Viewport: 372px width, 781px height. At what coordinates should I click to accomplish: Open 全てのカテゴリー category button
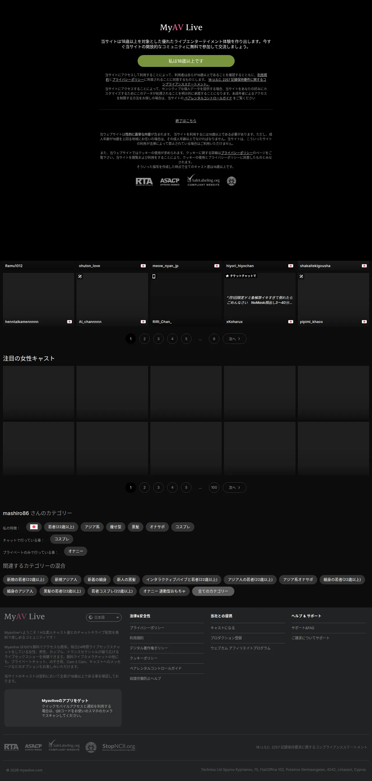click(213, 591)
